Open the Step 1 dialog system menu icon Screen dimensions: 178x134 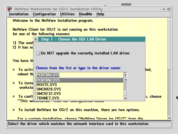point(36,39)
